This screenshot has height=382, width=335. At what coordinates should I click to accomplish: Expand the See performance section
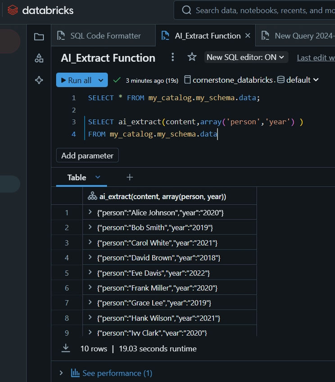tap(61, 373)
